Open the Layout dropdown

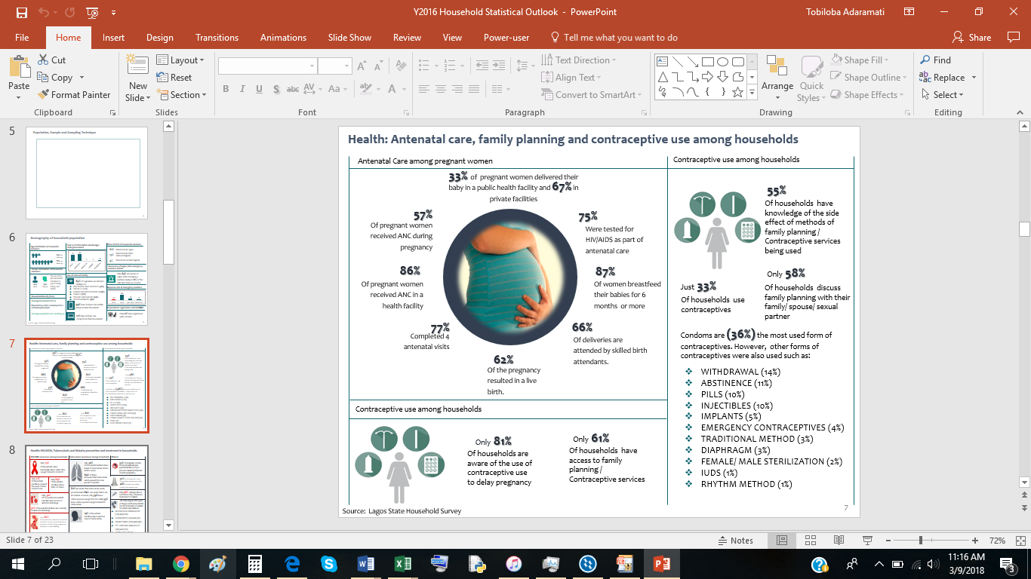pyautogui.click(x=181, y=60)
